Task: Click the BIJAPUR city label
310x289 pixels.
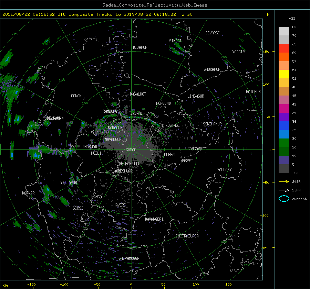Action: (x=140, y=47)
